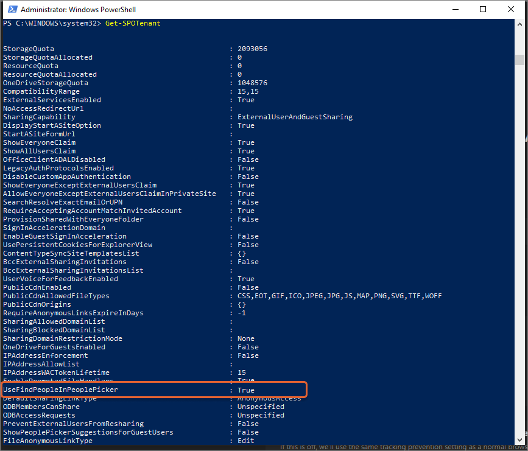Click the {} value of ContentTypeSyncSiteTemplatesList
The image size is (528, 451).
[x=242, y=253]
